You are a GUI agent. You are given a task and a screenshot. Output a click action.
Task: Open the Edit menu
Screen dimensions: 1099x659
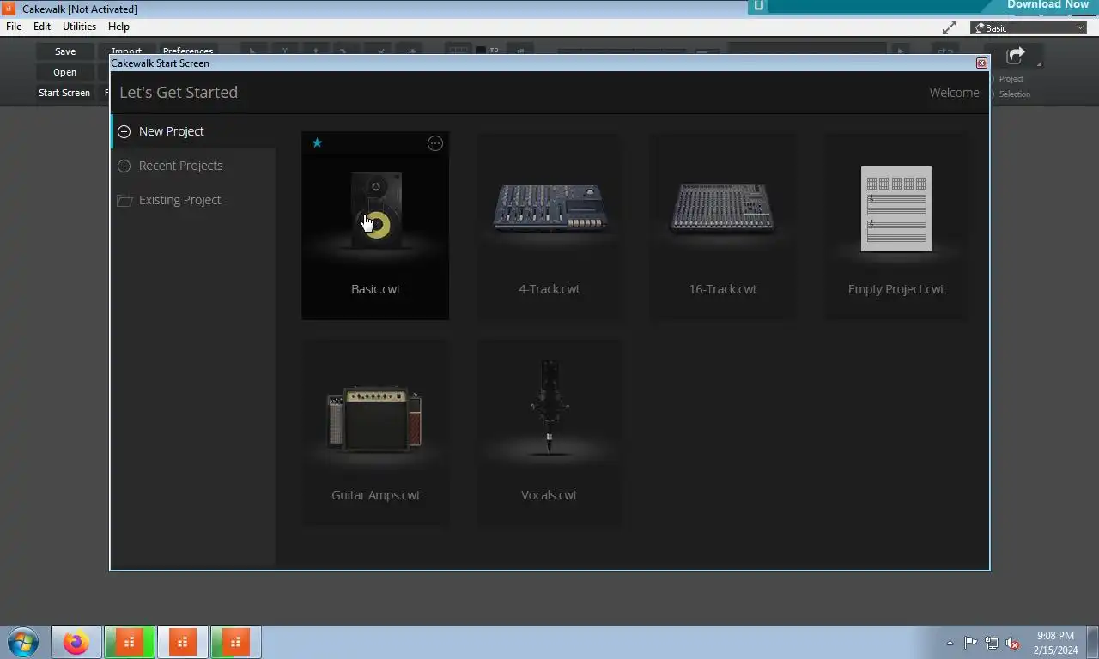tap(42, 27)
